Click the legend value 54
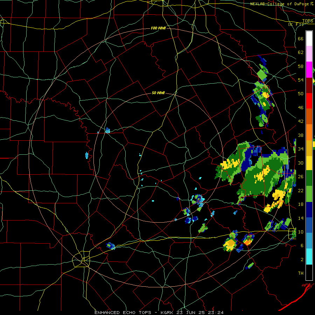 coord(301,80)
